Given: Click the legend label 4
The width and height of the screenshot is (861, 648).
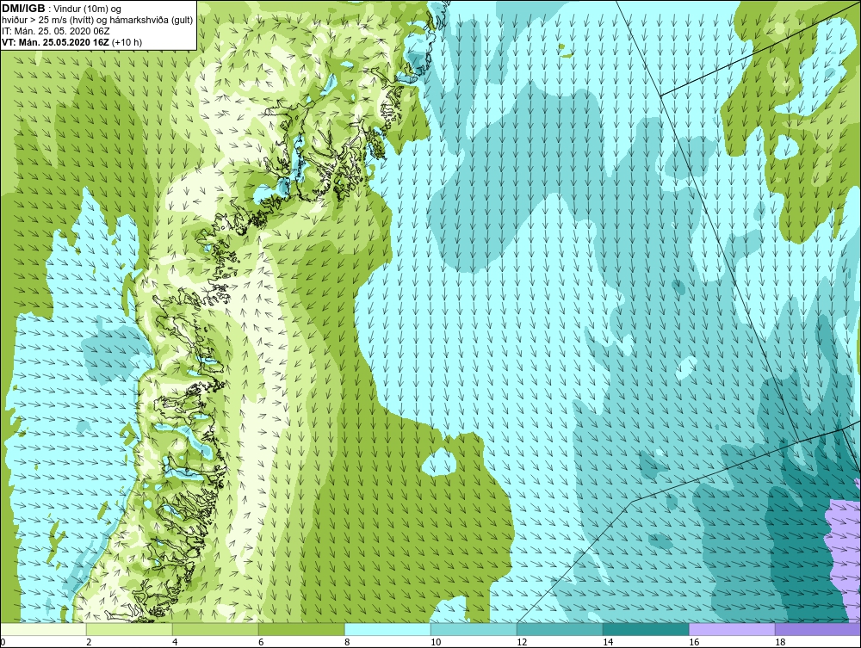Looking at the screenshot, I should [175, 642].
